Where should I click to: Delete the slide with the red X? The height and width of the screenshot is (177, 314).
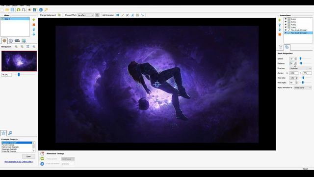pyautogui.click(x=34, y=25)
